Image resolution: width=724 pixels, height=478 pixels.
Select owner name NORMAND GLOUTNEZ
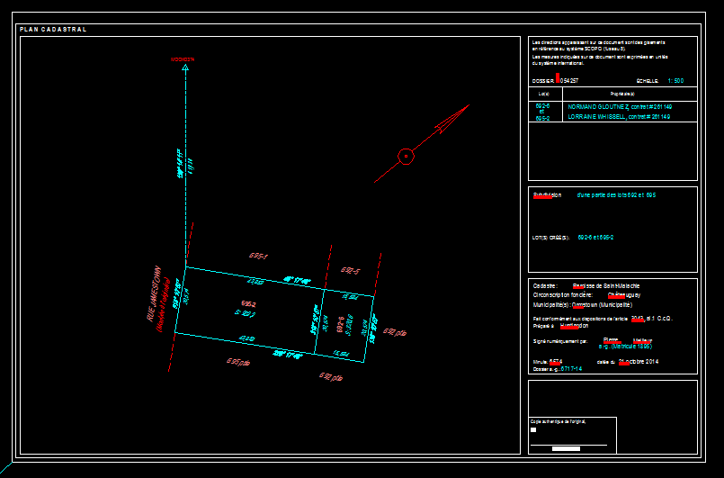coord(599,106)
